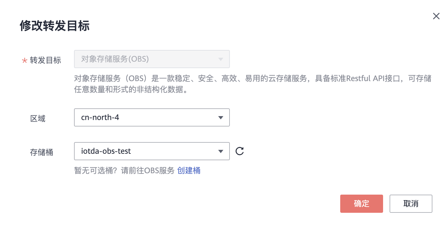
Task: Click the 转发目标 field label
Action: [45, 60]
